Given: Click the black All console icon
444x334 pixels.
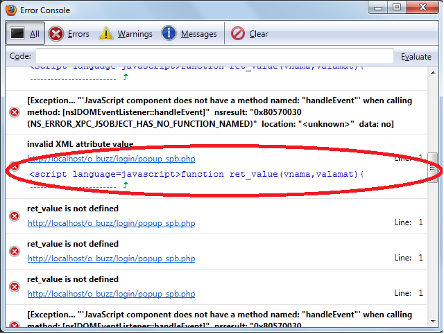Looking at the screenshot, I should point(17,33).
